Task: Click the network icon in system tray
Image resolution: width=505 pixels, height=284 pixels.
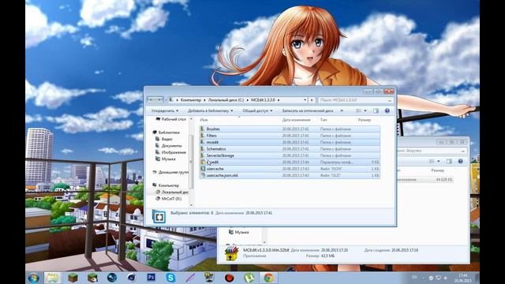Action: [x=439, y=278]
